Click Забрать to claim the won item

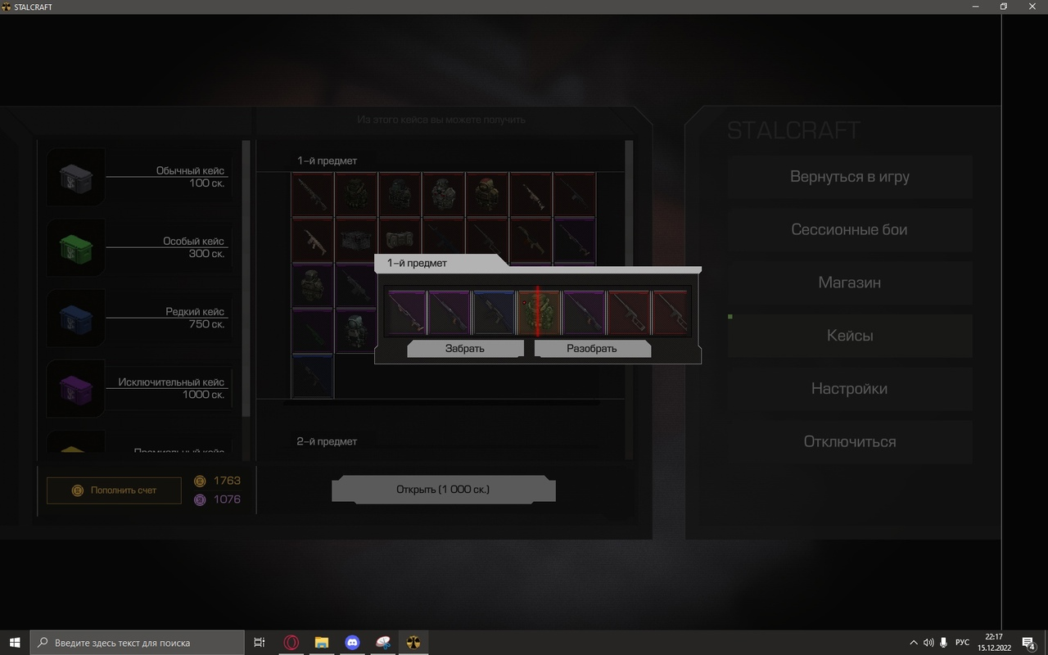click(465, 349)
